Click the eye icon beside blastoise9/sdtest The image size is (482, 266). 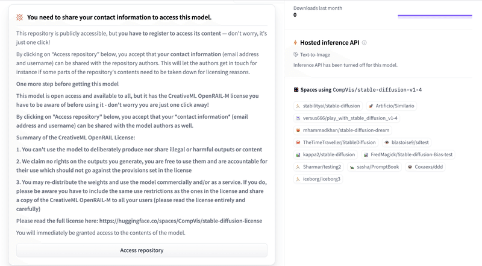[x=387, y=142]
